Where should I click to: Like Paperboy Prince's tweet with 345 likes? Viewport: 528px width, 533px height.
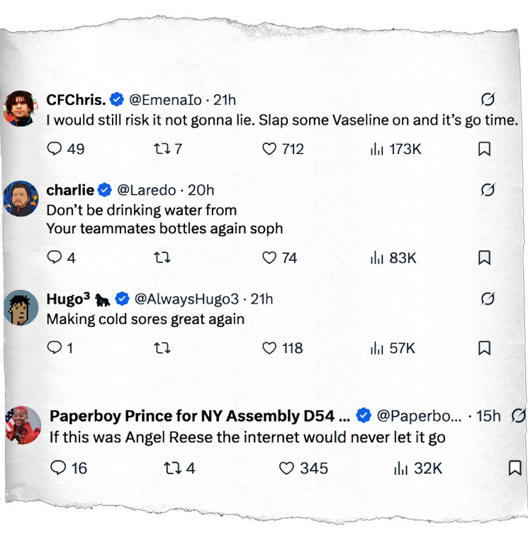[286, 469]
